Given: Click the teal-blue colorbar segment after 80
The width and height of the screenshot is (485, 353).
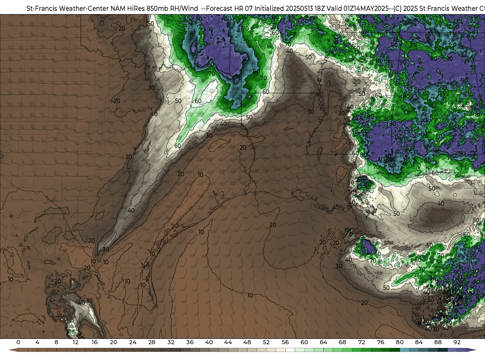Looking at the screenshot, I should tap(404, 350).
